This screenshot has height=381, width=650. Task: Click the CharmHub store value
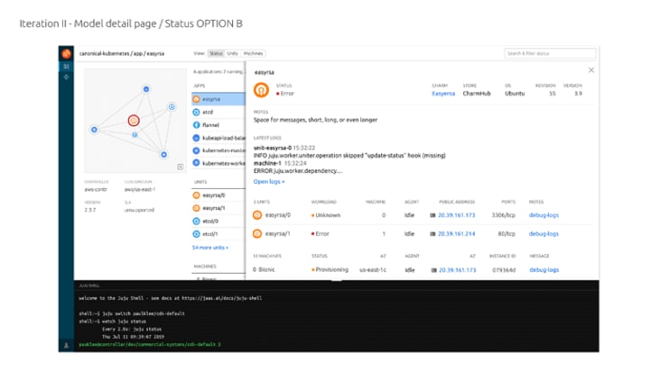pos(477,94)
